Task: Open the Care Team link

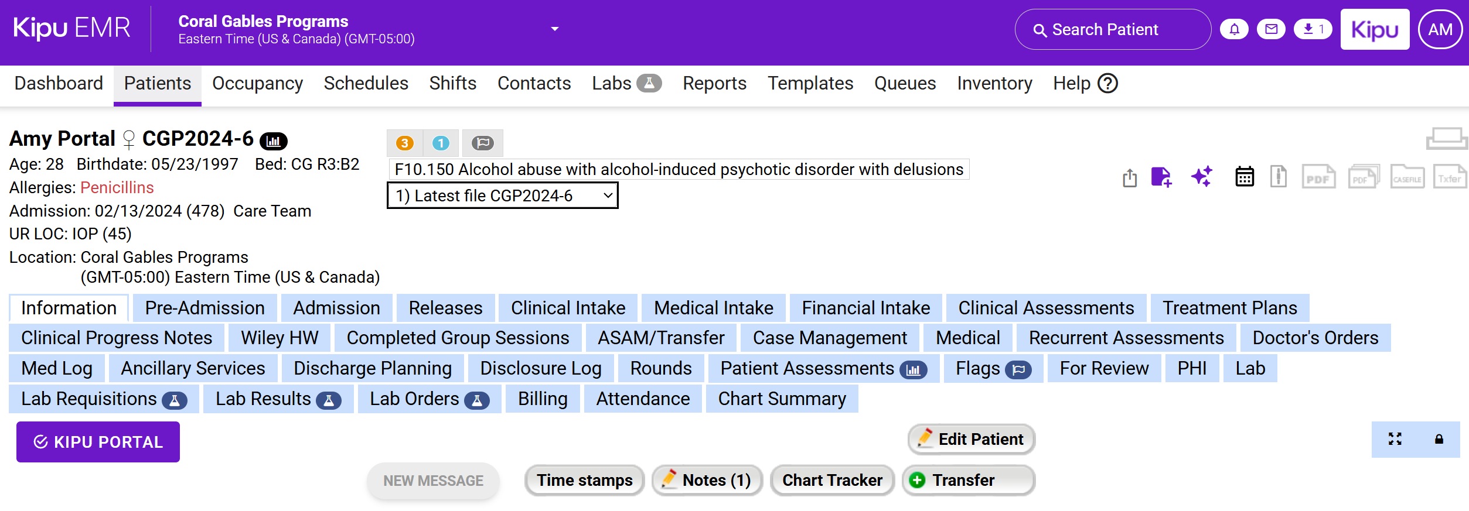Action: click(272, 211)
